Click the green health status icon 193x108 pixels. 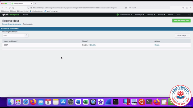[118, 15]
